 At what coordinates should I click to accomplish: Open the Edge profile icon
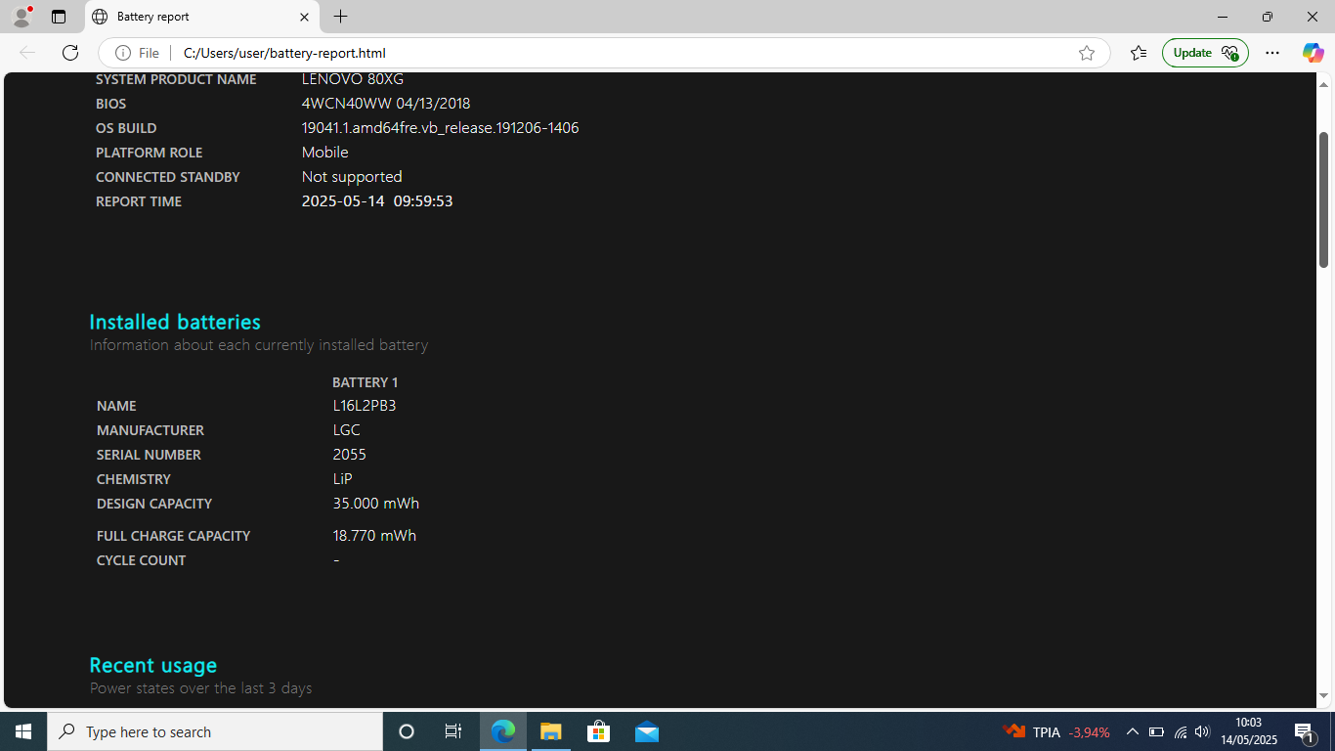(x=22, y=17)
